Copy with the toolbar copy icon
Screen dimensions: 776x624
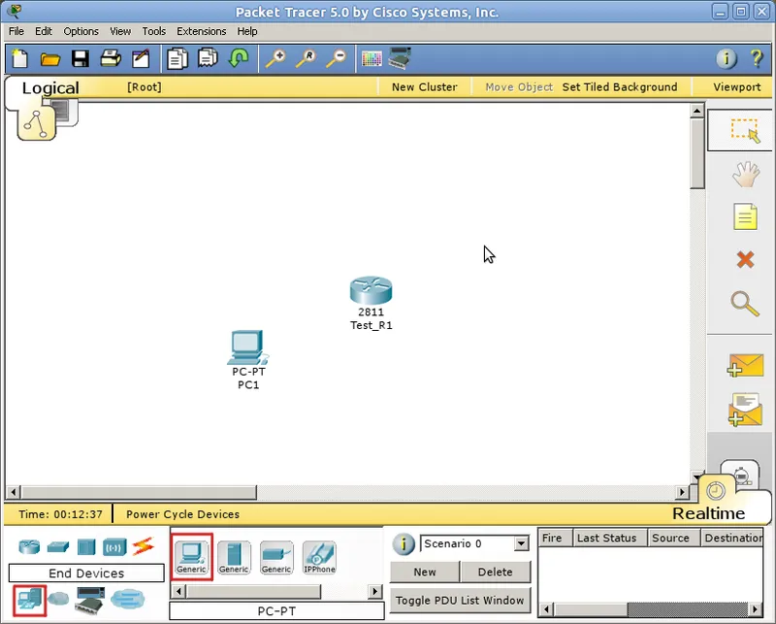point(178,58)
